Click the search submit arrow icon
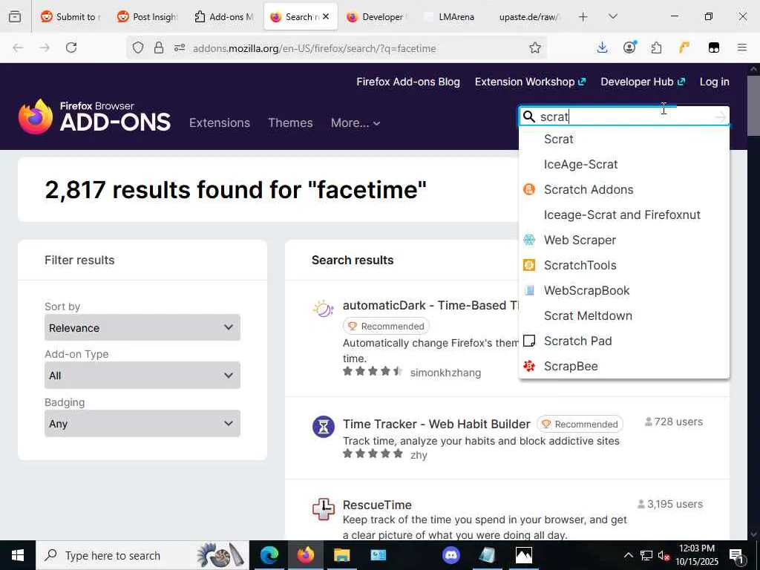This screenshot has width=760, height=570. point(721,117)
